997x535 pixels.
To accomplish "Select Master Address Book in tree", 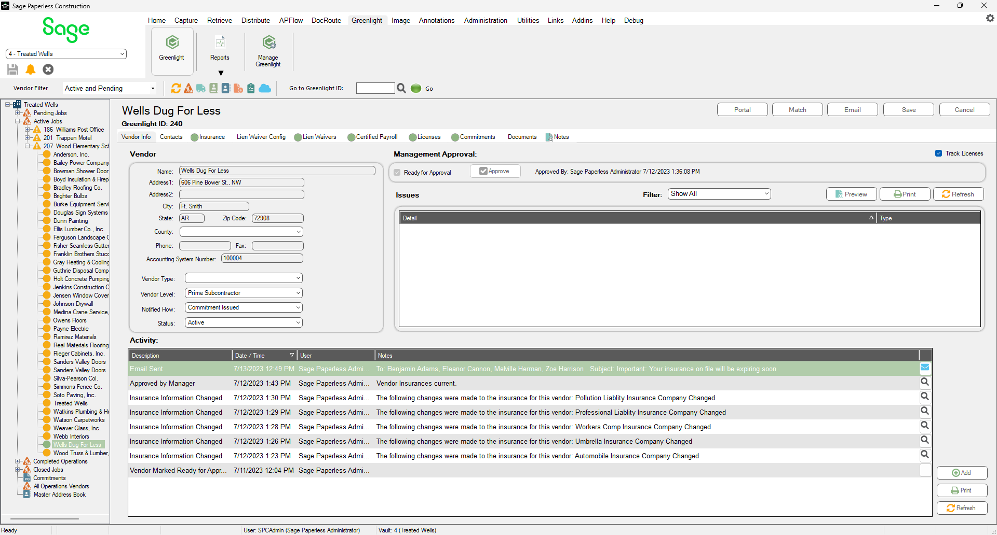I will (x=60, y=495).
